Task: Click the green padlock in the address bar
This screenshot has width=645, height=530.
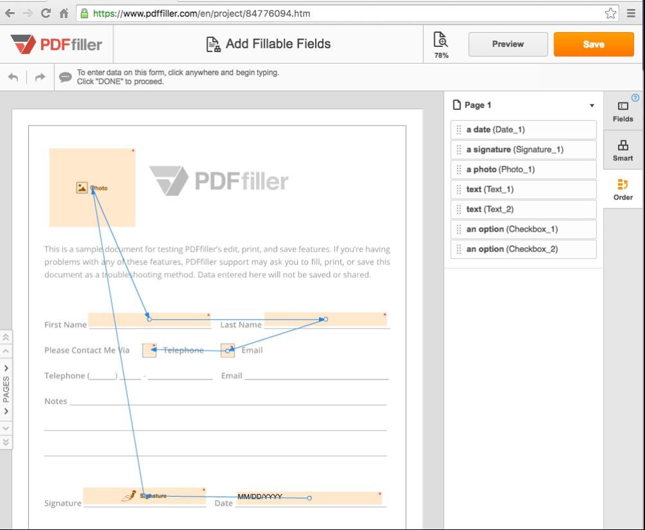Action: click(84, 14)
